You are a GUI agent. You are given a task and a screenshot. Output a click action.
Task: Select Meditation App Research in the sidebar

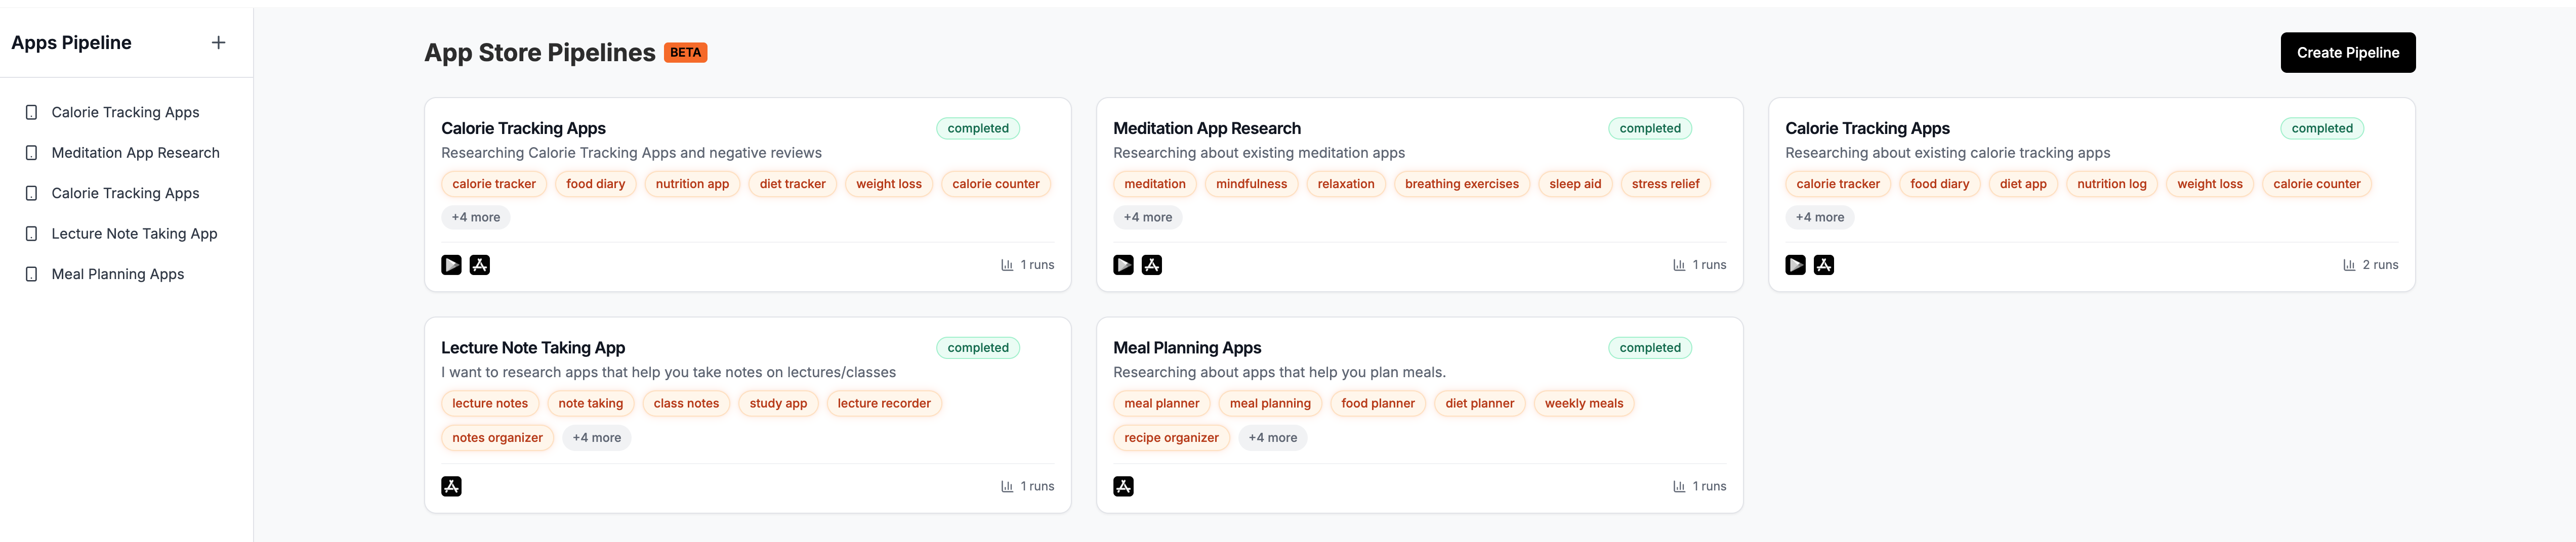[135, 152]
